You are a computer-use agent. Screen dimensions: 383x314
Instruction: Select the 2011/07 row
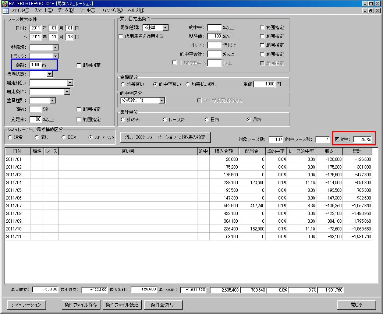189,206
